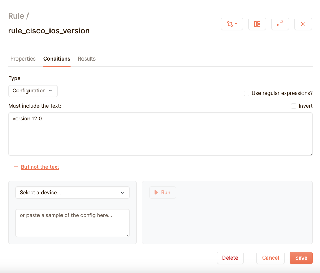Open the Properties tab
The width and height of the screenshot is (320, 273).
pos(23,59)
